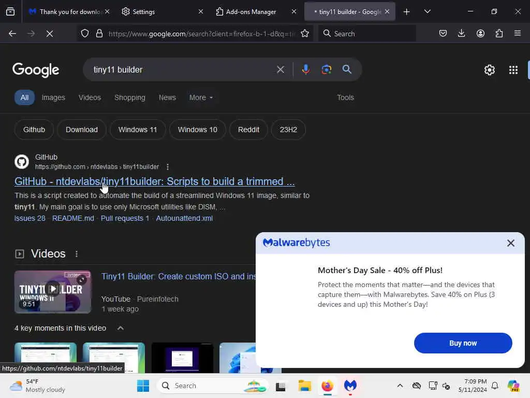Switch to Thank you for download tab
Image resolution: width=530 pixels, height=398 pixels.
69,12
